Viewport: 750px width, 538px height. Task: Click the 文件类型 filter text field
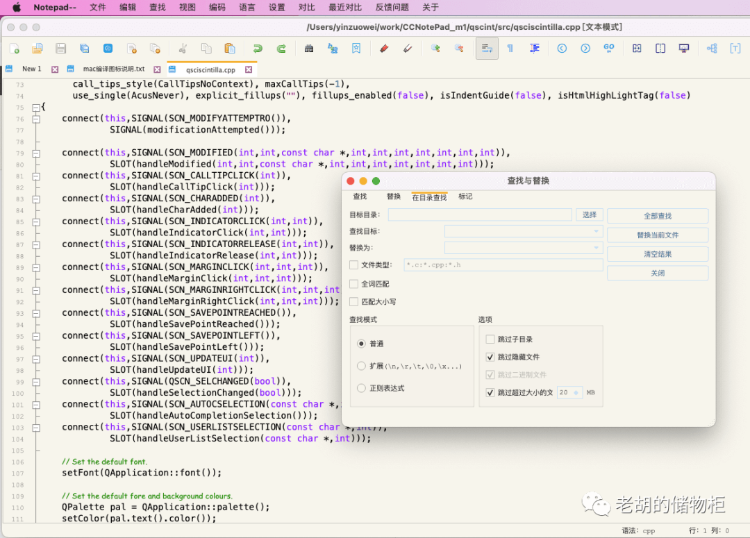(503, 265)
